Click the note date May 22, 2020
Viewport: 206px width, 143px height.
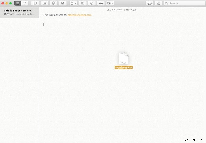(x=121, y=10)
